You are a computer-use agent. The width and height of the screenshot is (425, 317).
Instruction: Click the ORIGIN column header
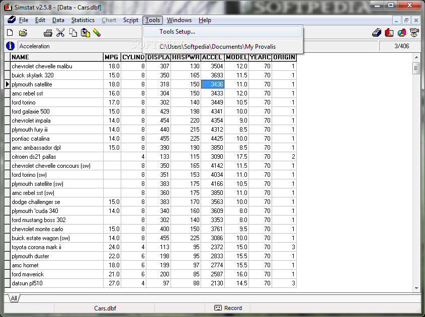pyautogui.click(x=284, y=57)
